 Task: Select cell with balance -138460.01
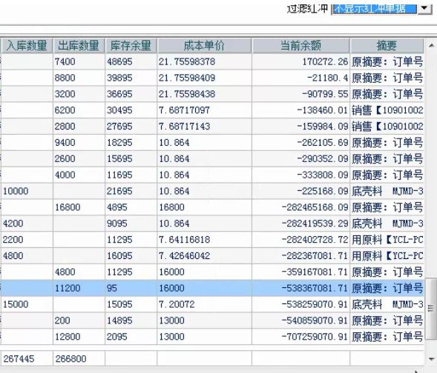[x=300, y=110]
